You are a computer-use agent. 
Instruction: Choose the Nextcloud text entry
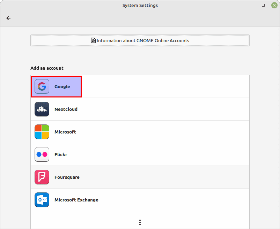pyautogui.click(x=66, y=109)
